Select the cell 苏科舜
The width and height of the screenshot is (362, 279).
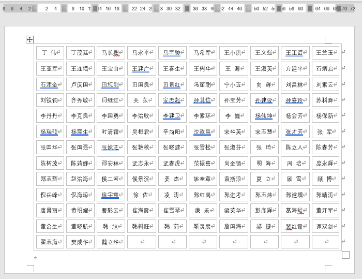tap(325, 100)
